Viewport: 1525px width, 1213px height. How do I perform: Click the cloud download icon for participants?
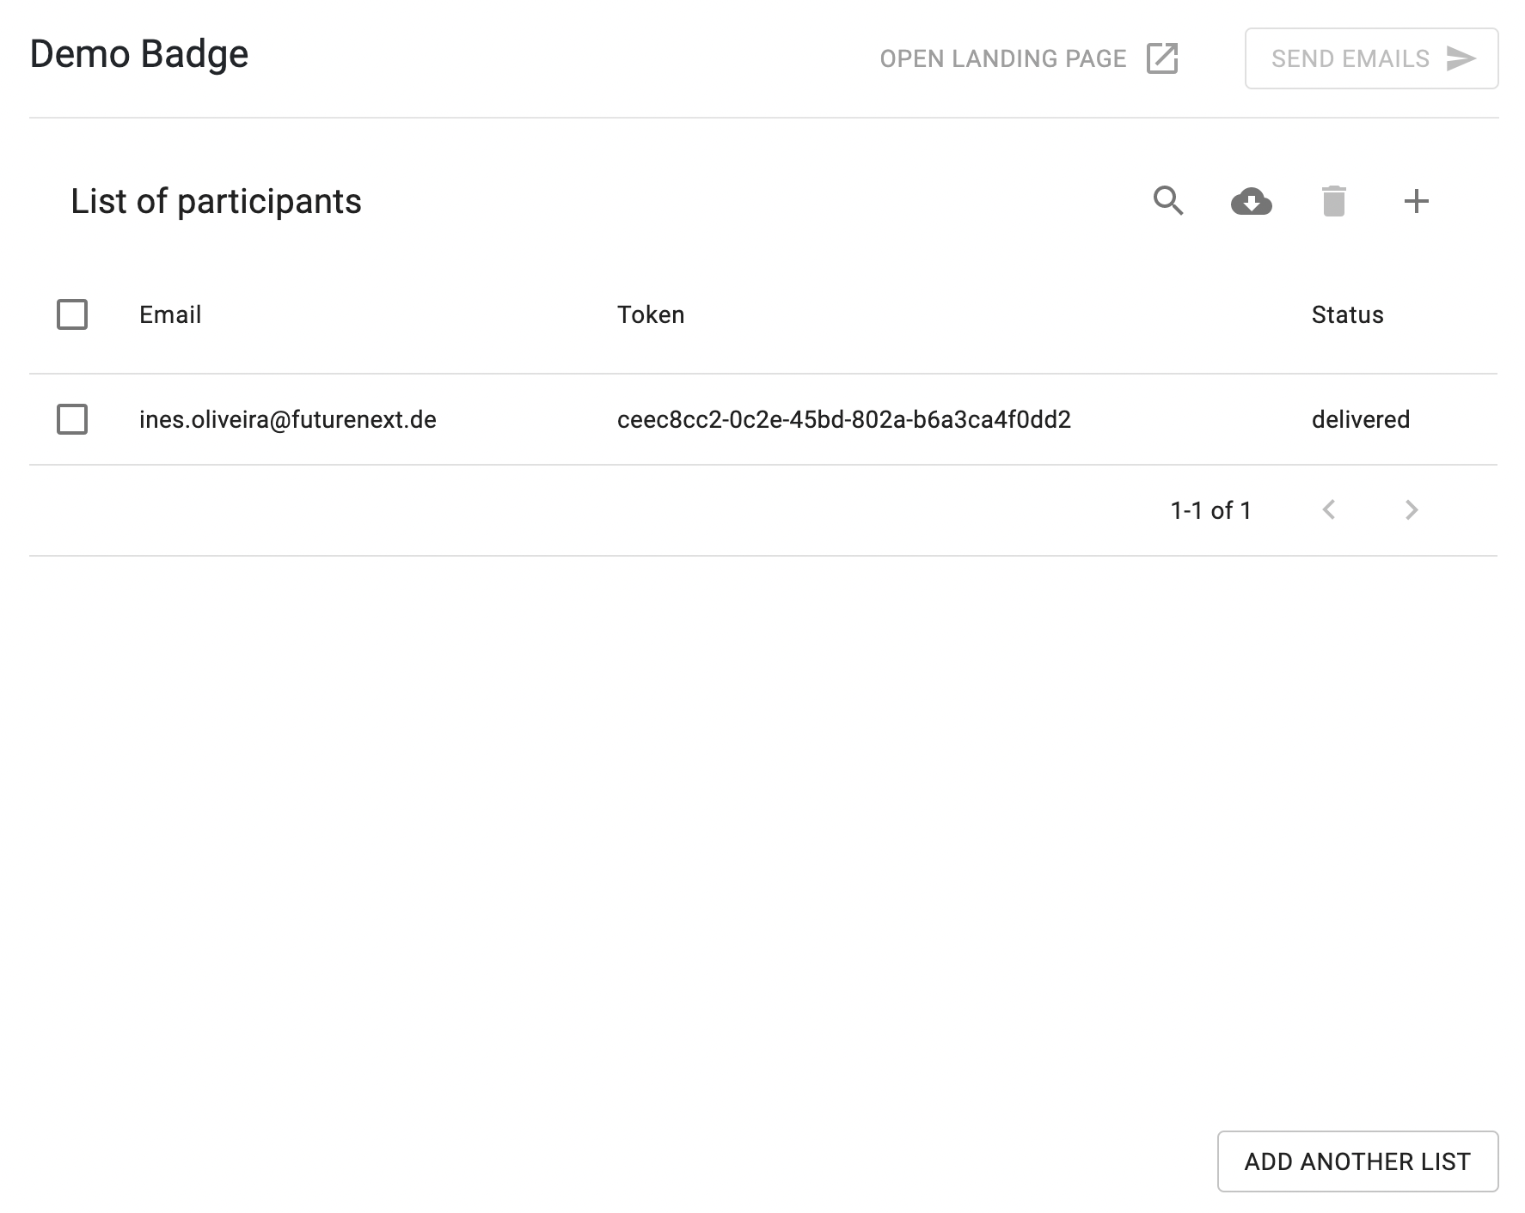tap(1252, 202)
